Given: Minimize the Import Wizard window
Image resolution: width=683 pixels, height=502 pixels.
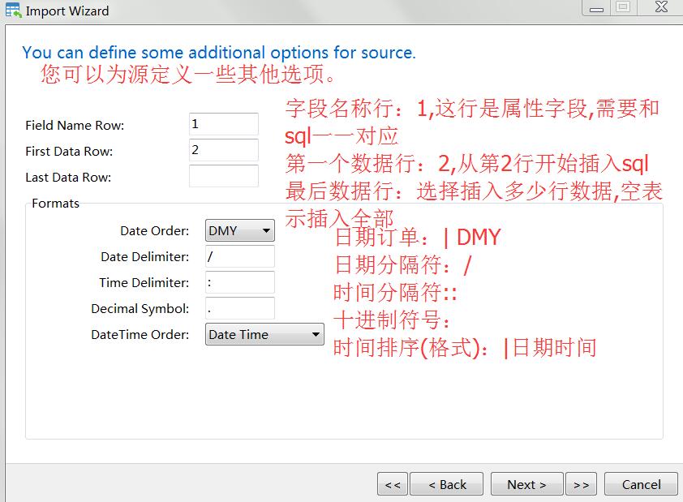Looking at the screenshot, I should 596,8.
